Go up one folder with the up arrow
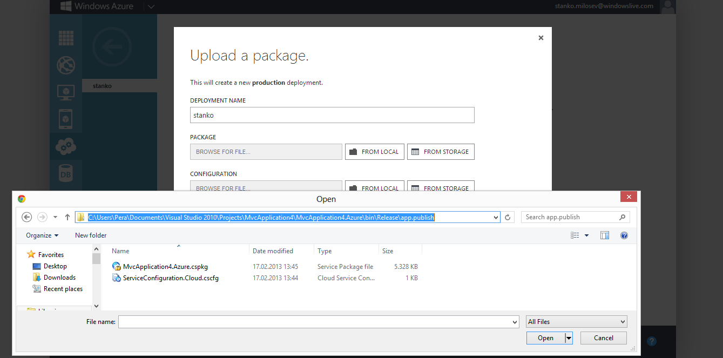The image size is (723, 358). pyautogui.click(x=67, y=217)
